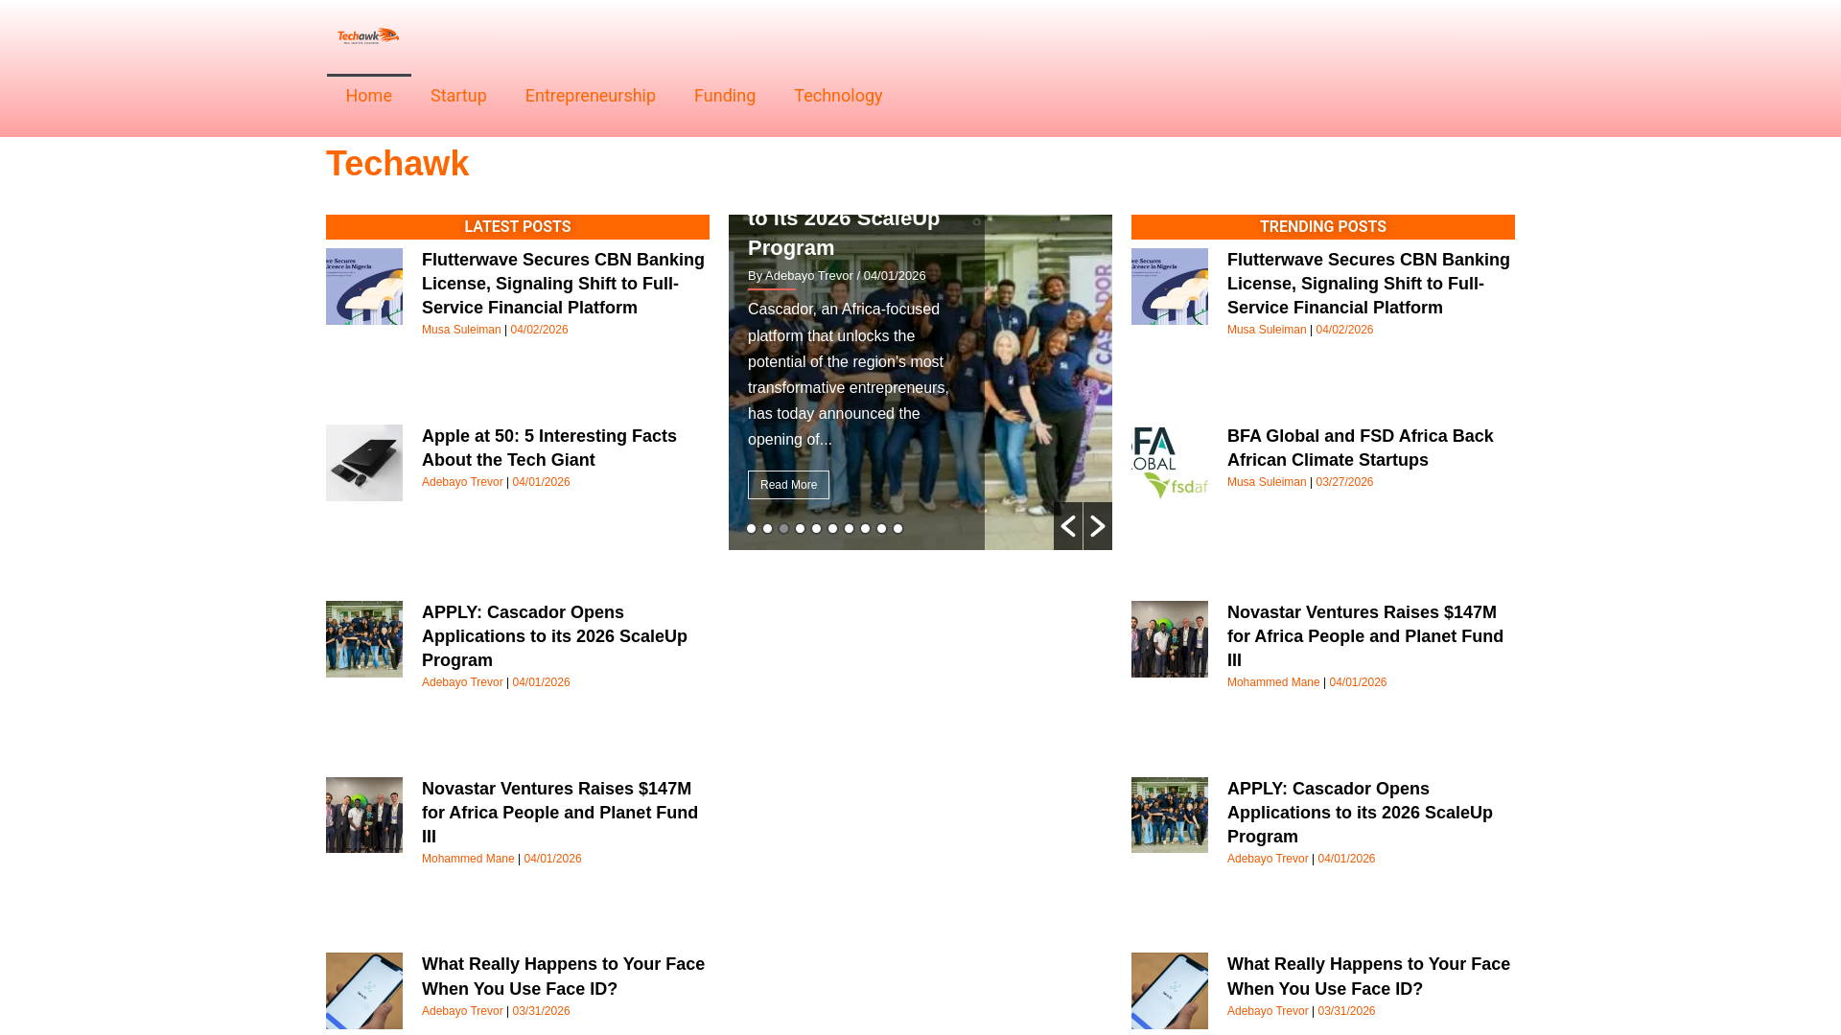1841x1035 pixels.
Task: Open the Funding menu item
Action: pyautogui.click(x=725, y=96)
